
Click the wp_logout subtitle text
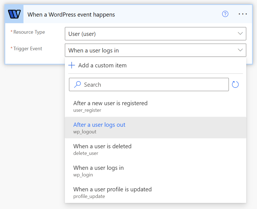click(85, 132)
